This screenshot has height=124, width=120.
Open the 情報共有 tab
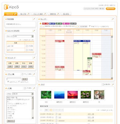[54, 14]
